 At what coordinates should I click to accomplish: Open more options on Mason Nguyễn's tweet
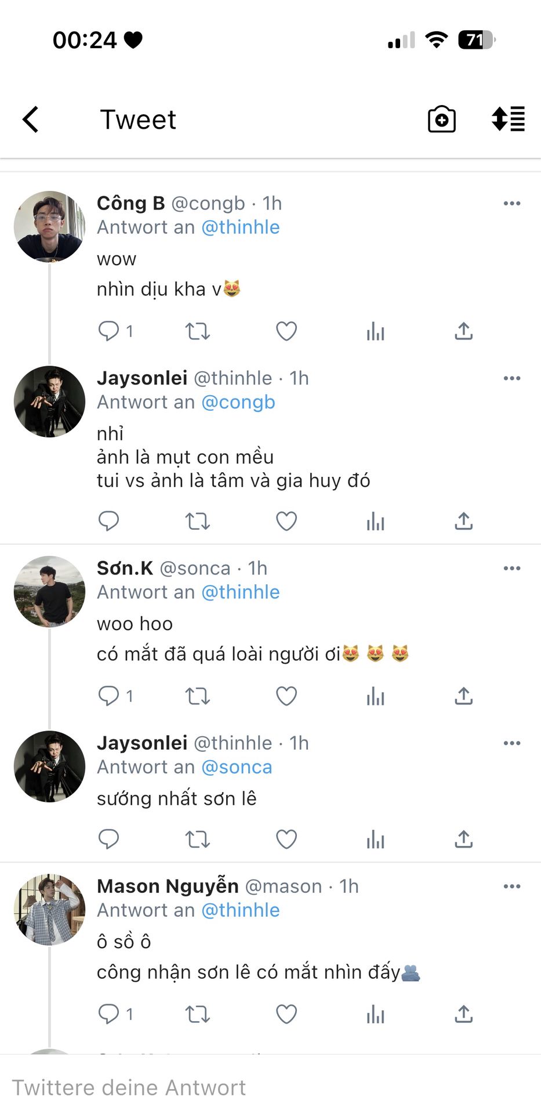511,887
